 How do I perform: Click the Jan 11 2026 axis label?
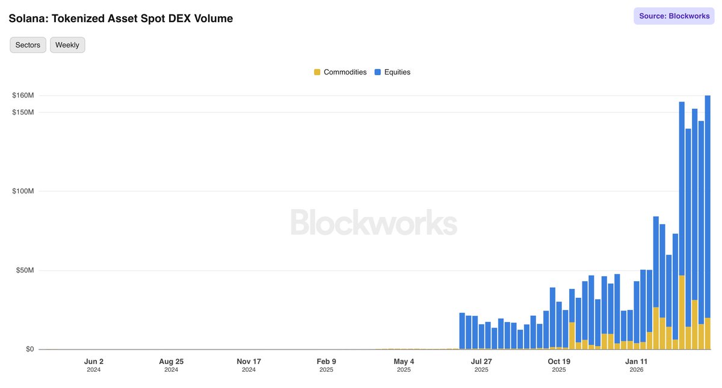coord(637,365)
